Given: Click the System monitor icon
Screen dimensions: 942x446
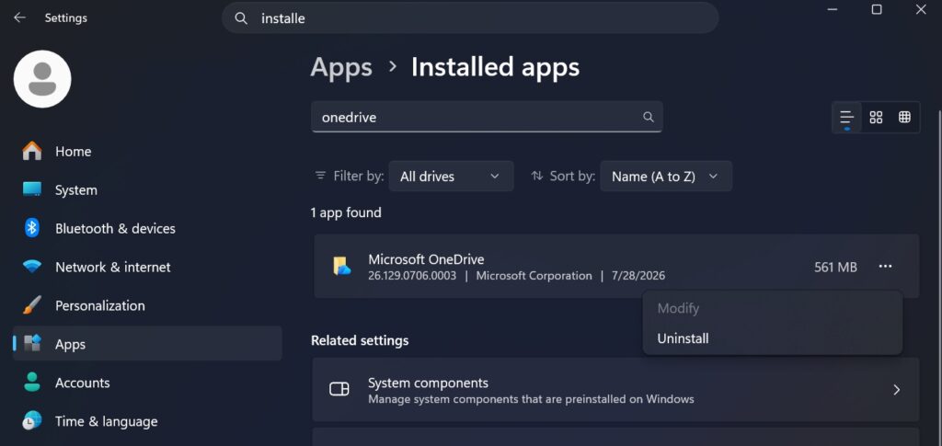Looking at the screenshot, I should (x=32, y=189).
